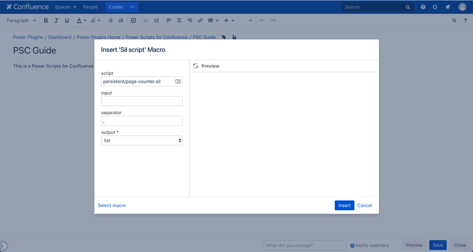Image resolution: width=473 pixels, height=252 pixels.
Task: Refresh the macro Preview
Action: point(196,66)
